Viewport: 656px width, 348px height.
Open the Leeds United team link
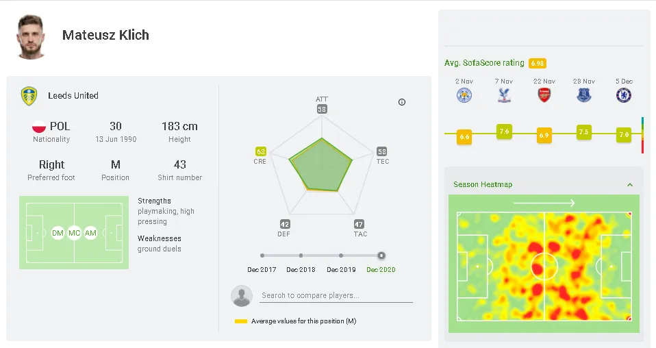73,96
